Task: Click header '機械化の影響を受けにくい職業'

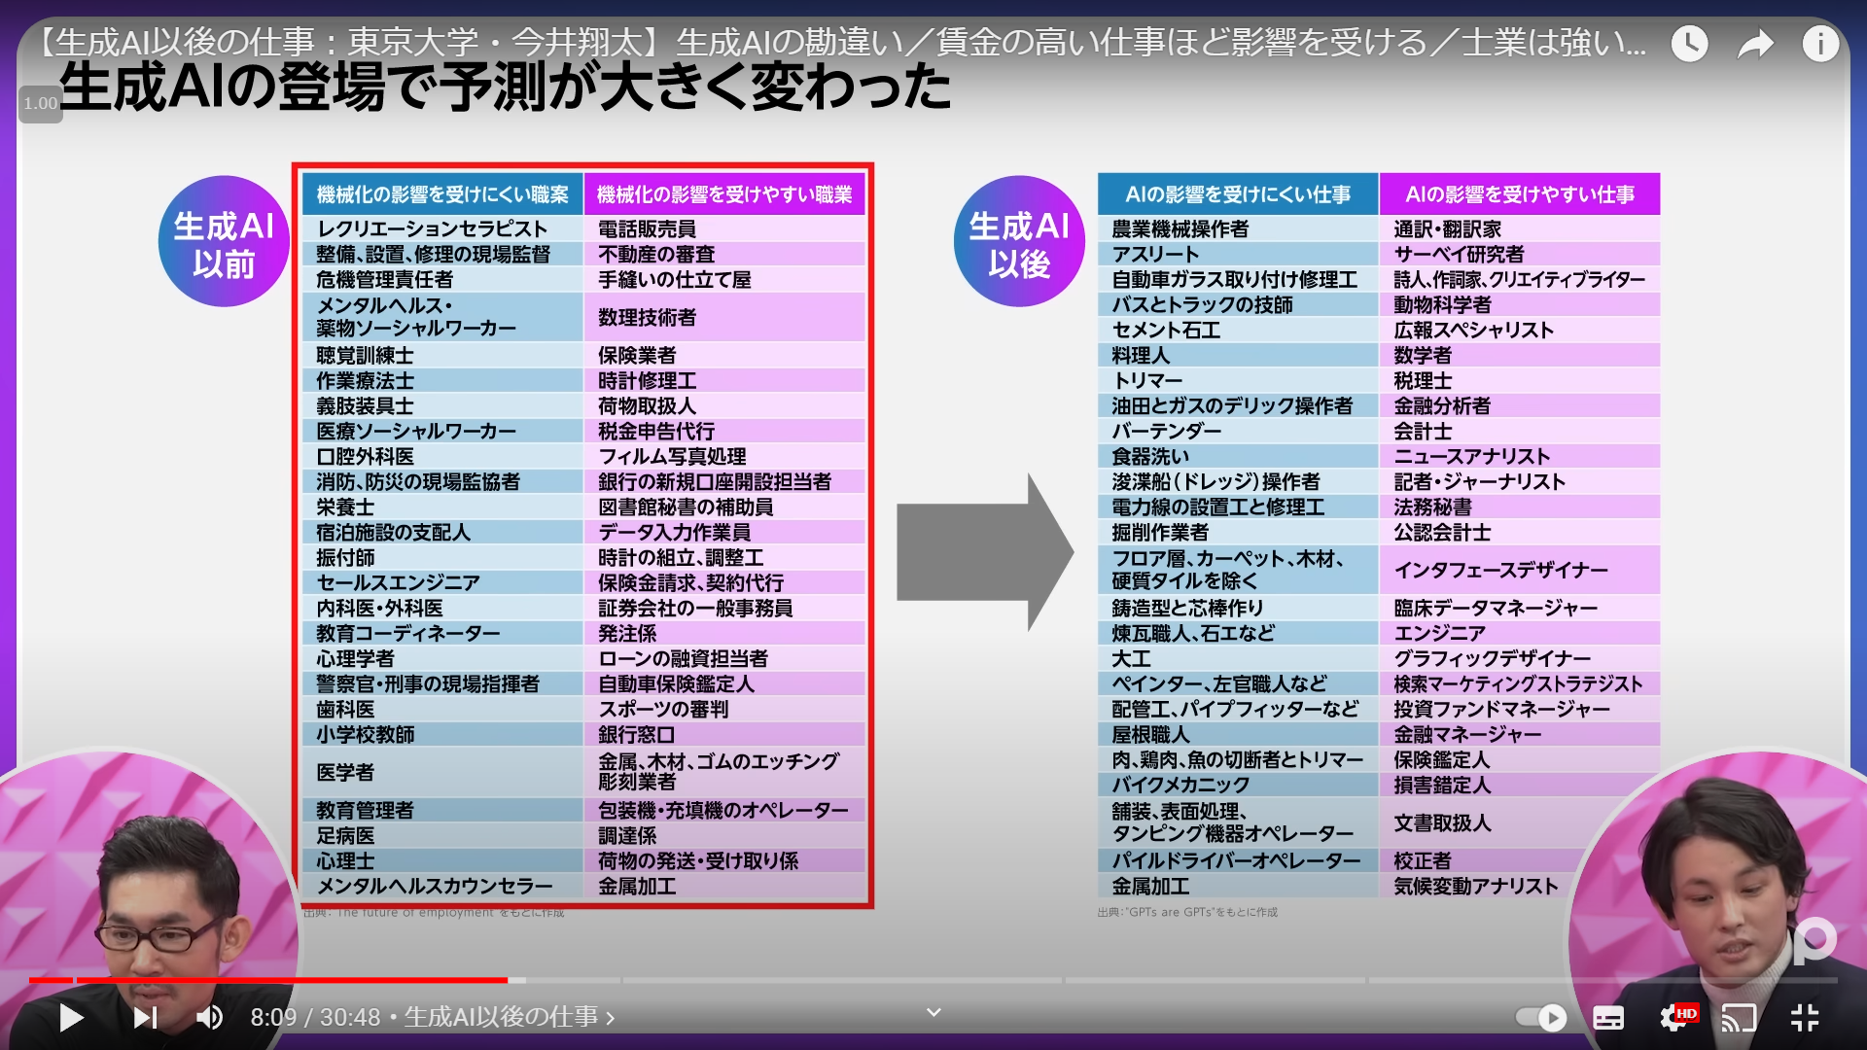Action: pyautogui.click(x=442, y=194)
